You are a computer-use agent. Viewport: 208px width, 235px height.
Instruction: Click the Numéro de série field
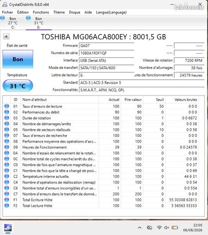click(x=107, y=53)
